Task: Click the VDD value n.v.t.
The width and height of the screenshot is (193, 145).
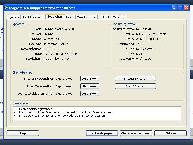Action: pos(140,54)
